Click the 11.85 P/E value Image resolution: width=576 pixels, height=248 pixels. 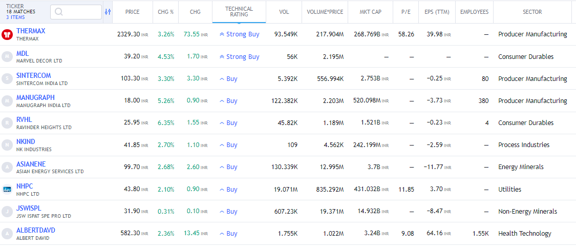click(407, 190)
